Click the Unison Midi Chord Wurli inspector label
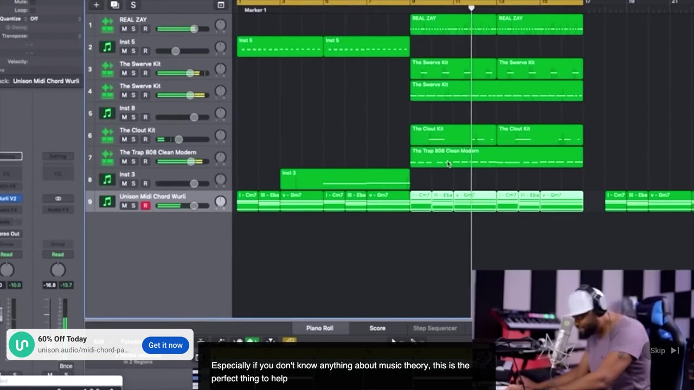The image size is (694, 390). (x=46, y=81)
